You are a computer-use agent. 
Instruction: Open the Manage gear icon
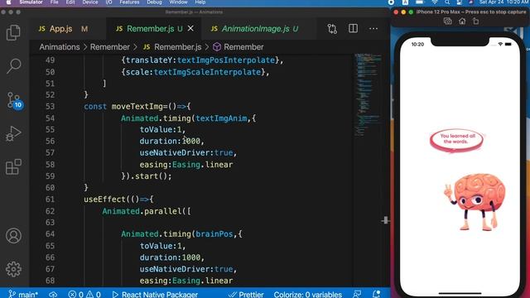13,269
